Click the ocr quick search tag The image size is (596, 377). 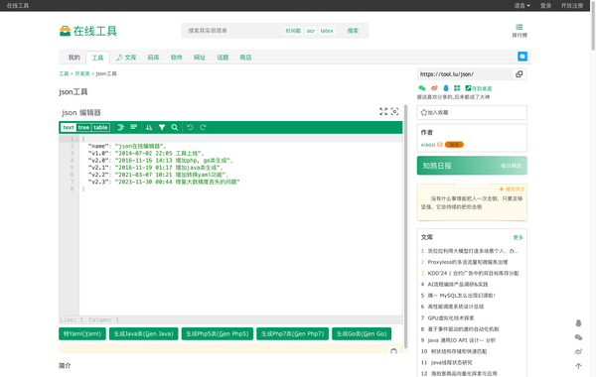311,31
